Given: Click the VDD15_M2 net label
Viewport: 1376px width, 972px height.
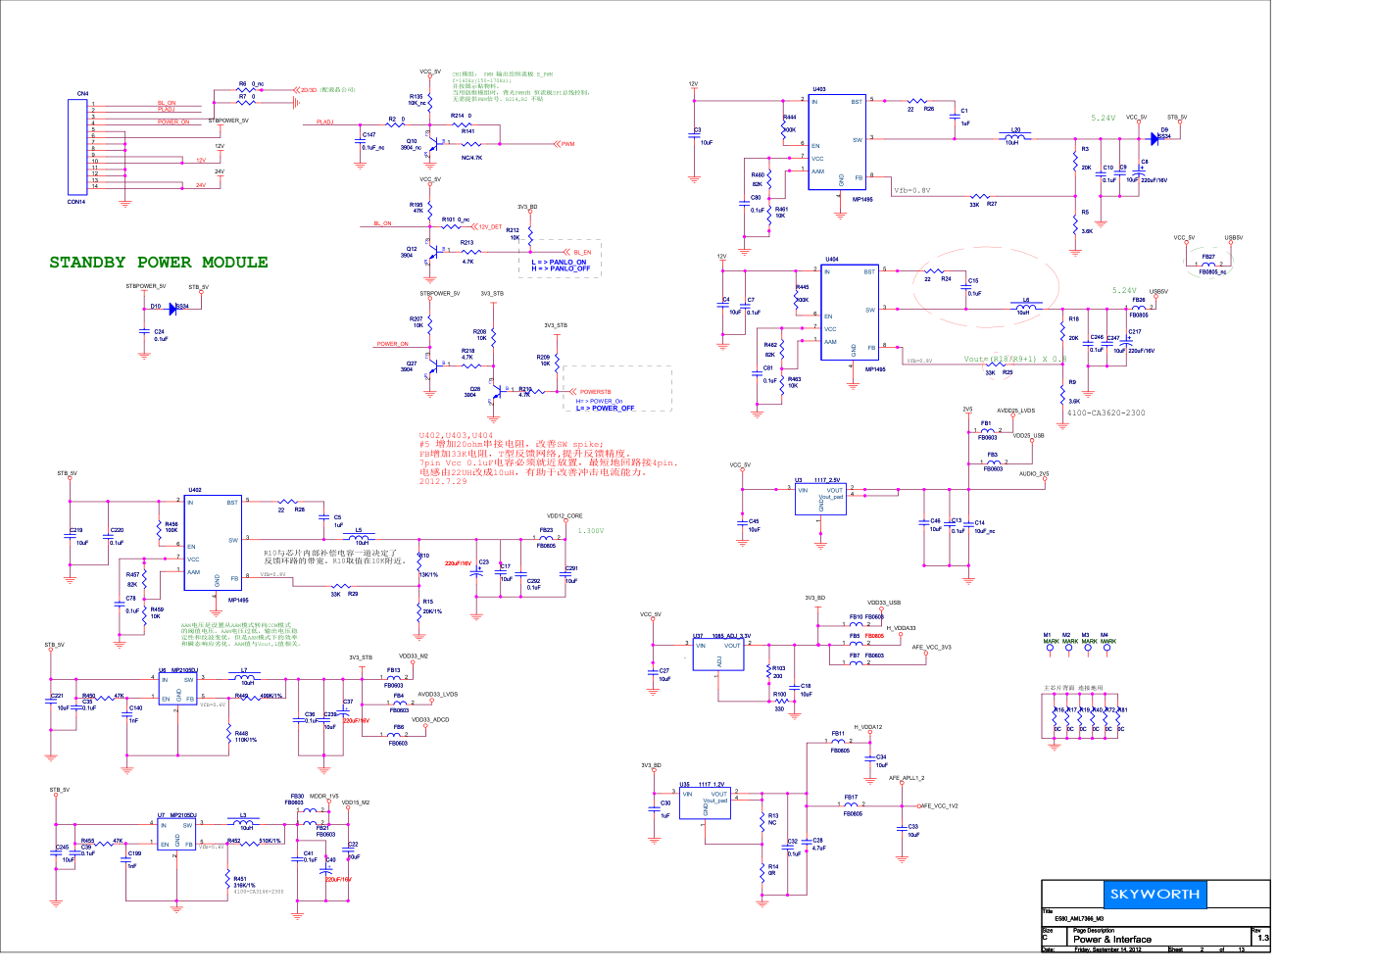Looking at the screenshot, I should click(356, 802).
